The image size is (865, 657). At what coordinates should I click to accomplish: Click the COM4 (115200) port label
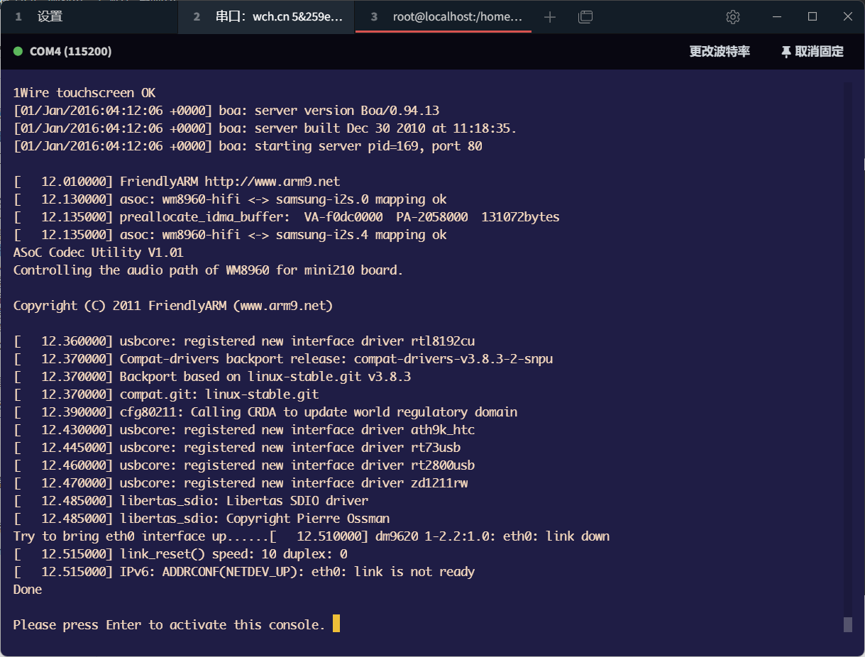pyautogui.click(x=70, y=52)
